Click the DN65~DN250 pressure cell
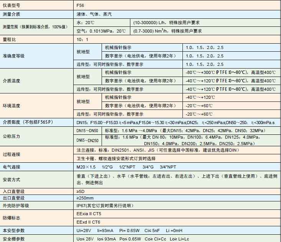 87,141
